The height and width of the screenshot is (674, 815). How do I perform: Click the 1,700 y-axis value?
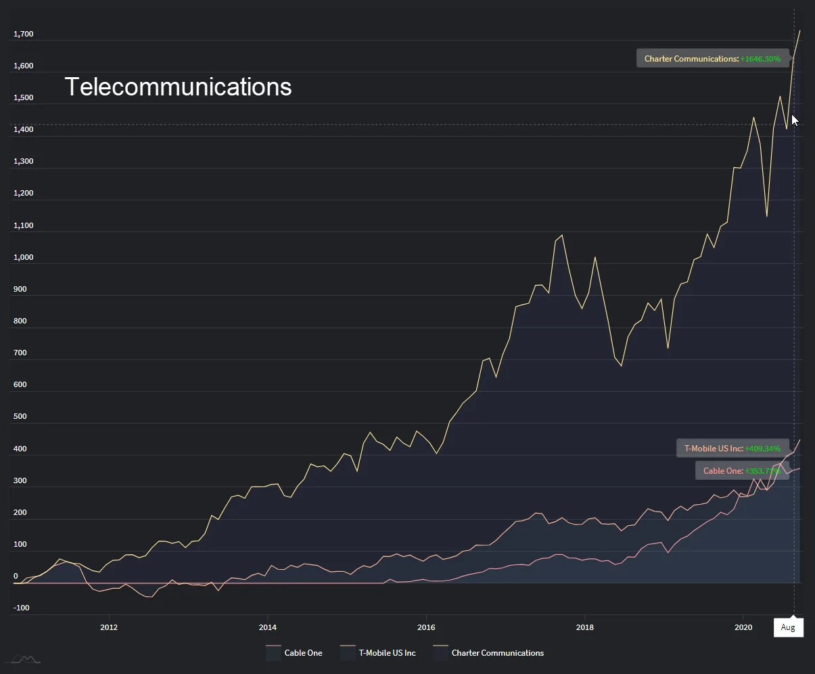coord(24,34)
